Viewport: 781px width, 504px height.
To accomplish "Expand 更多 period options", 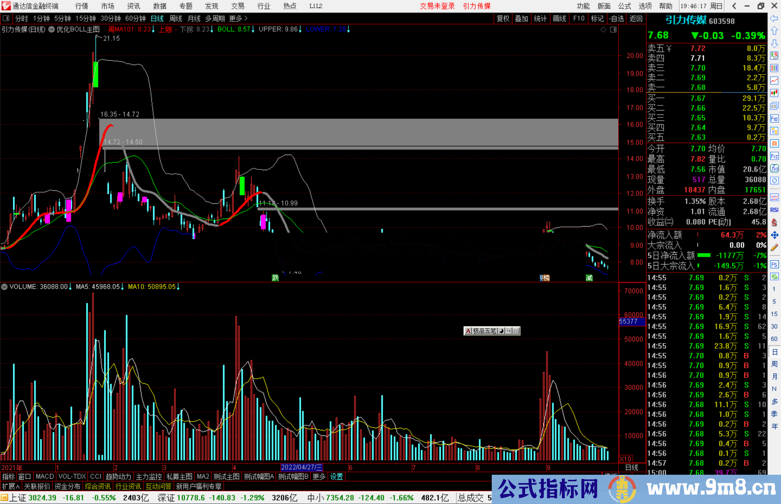I will pyautogui.click(x=238, y=18).
